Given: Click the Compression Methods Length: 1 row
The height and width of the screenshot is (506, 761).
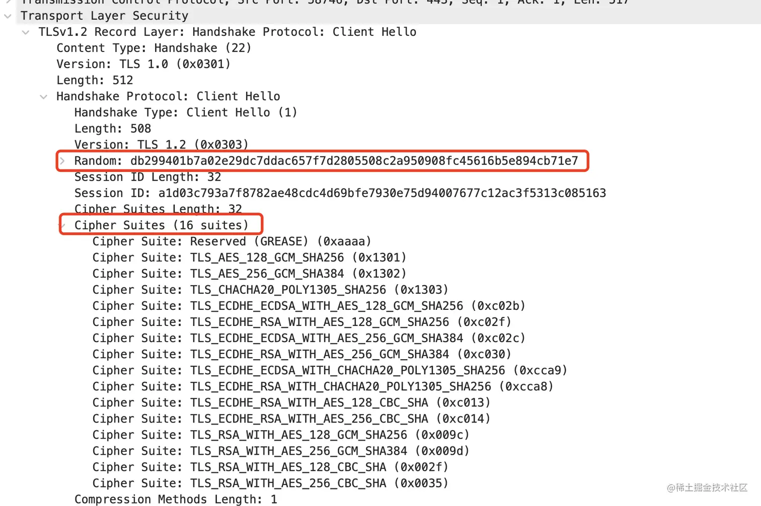Looking at the screenshot, I should click(175, 499).
